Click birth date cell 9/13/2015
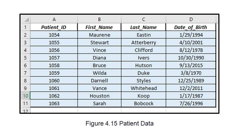Viewport: 236px width, 135px height. click(x=191, y=65)
